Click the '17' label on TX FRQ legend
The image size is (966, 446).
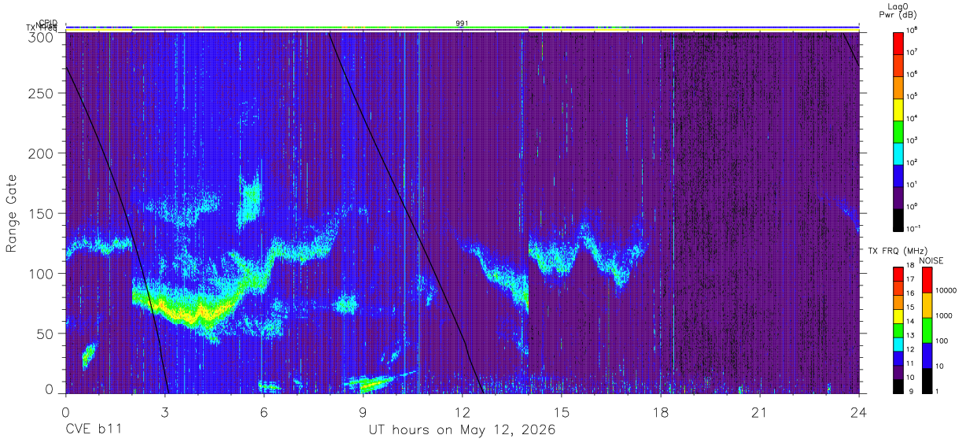(911, 280)
